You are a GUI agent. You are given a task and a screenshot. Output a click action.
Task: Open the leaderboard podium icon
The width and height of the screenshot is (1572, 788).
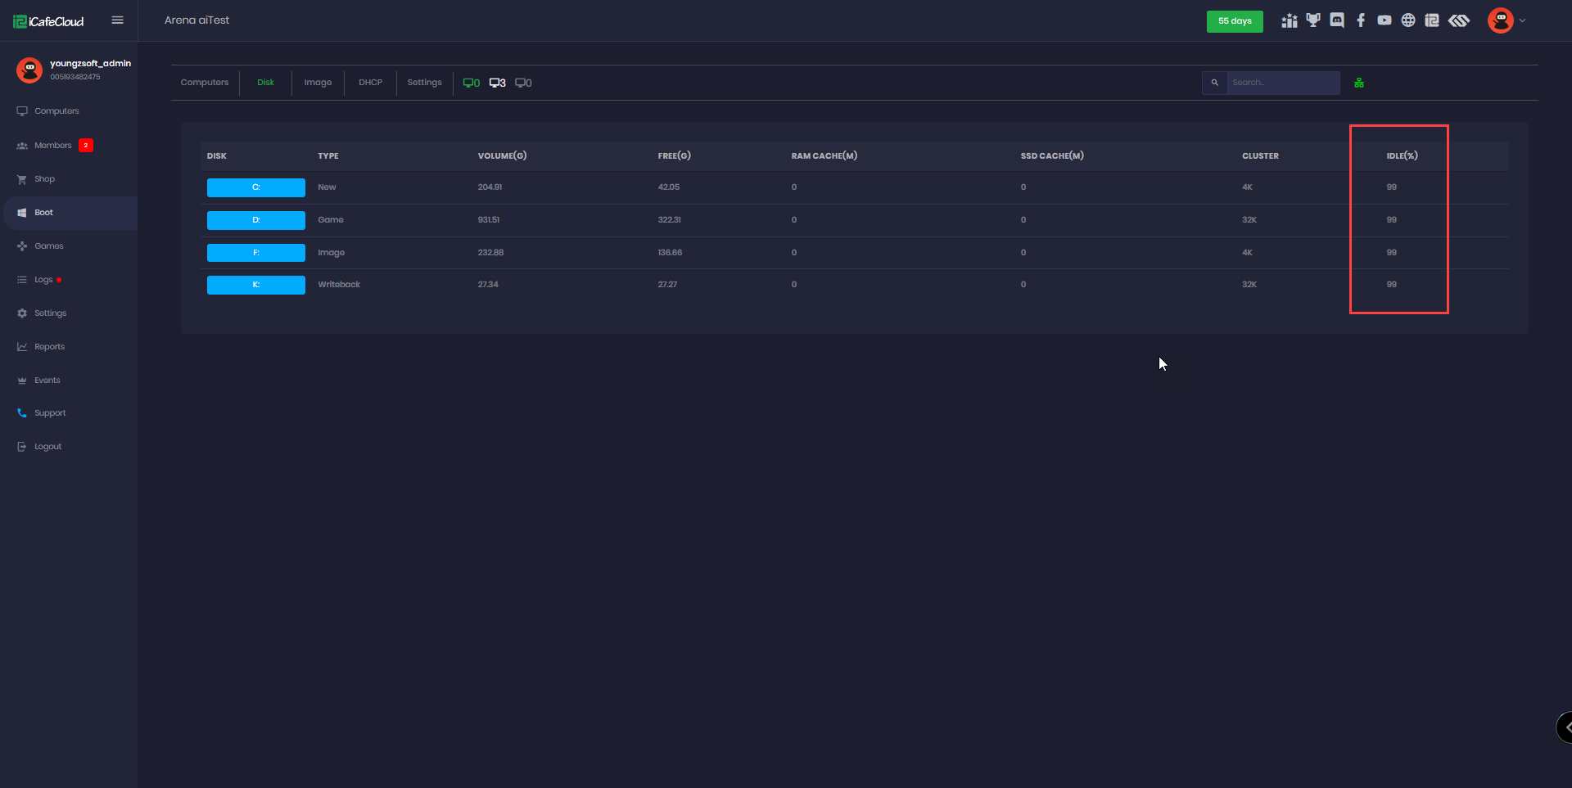click(1290, 20)
